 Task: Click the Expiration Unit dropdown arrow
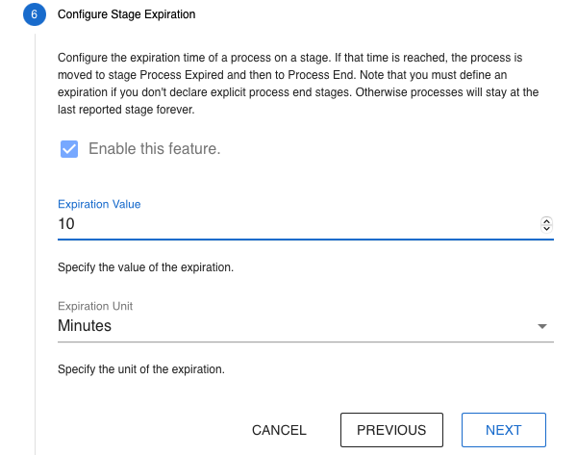click(x=542, y=327)
